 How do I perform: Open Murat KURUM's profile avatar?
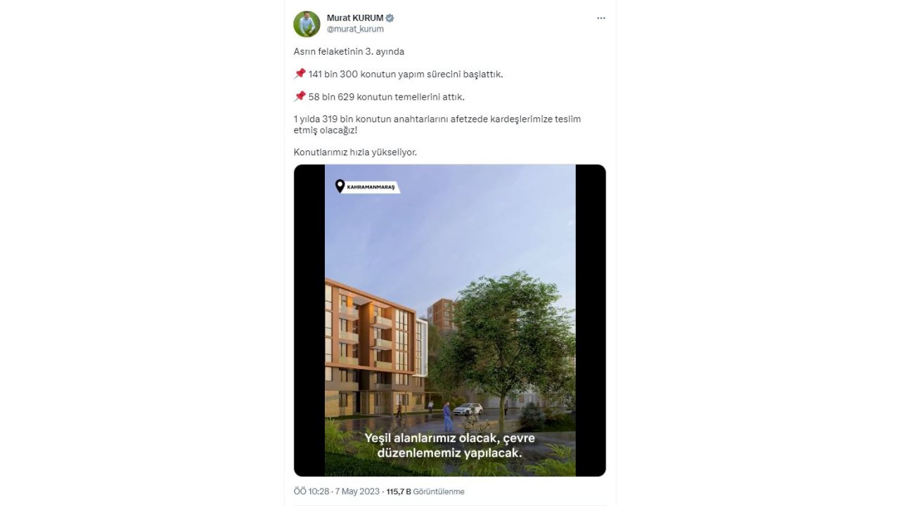tap(307, 24)
